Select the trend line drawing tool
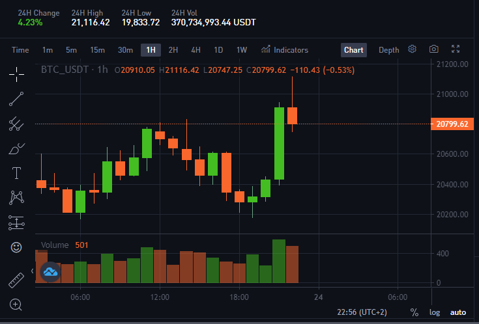The width and height of the screenshot is (479, 324). coord(16,99)
